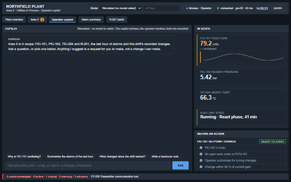Open the Model dropdown selector
291x182 pixels.
pyautogui.click(x=120, y=8)
